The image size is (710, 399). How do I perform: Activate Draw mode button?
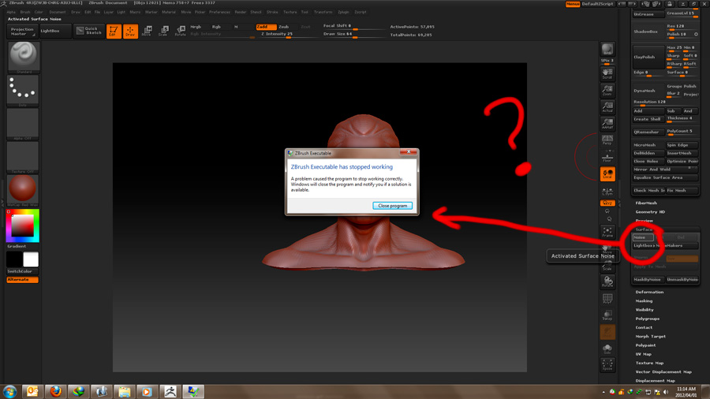130,31
